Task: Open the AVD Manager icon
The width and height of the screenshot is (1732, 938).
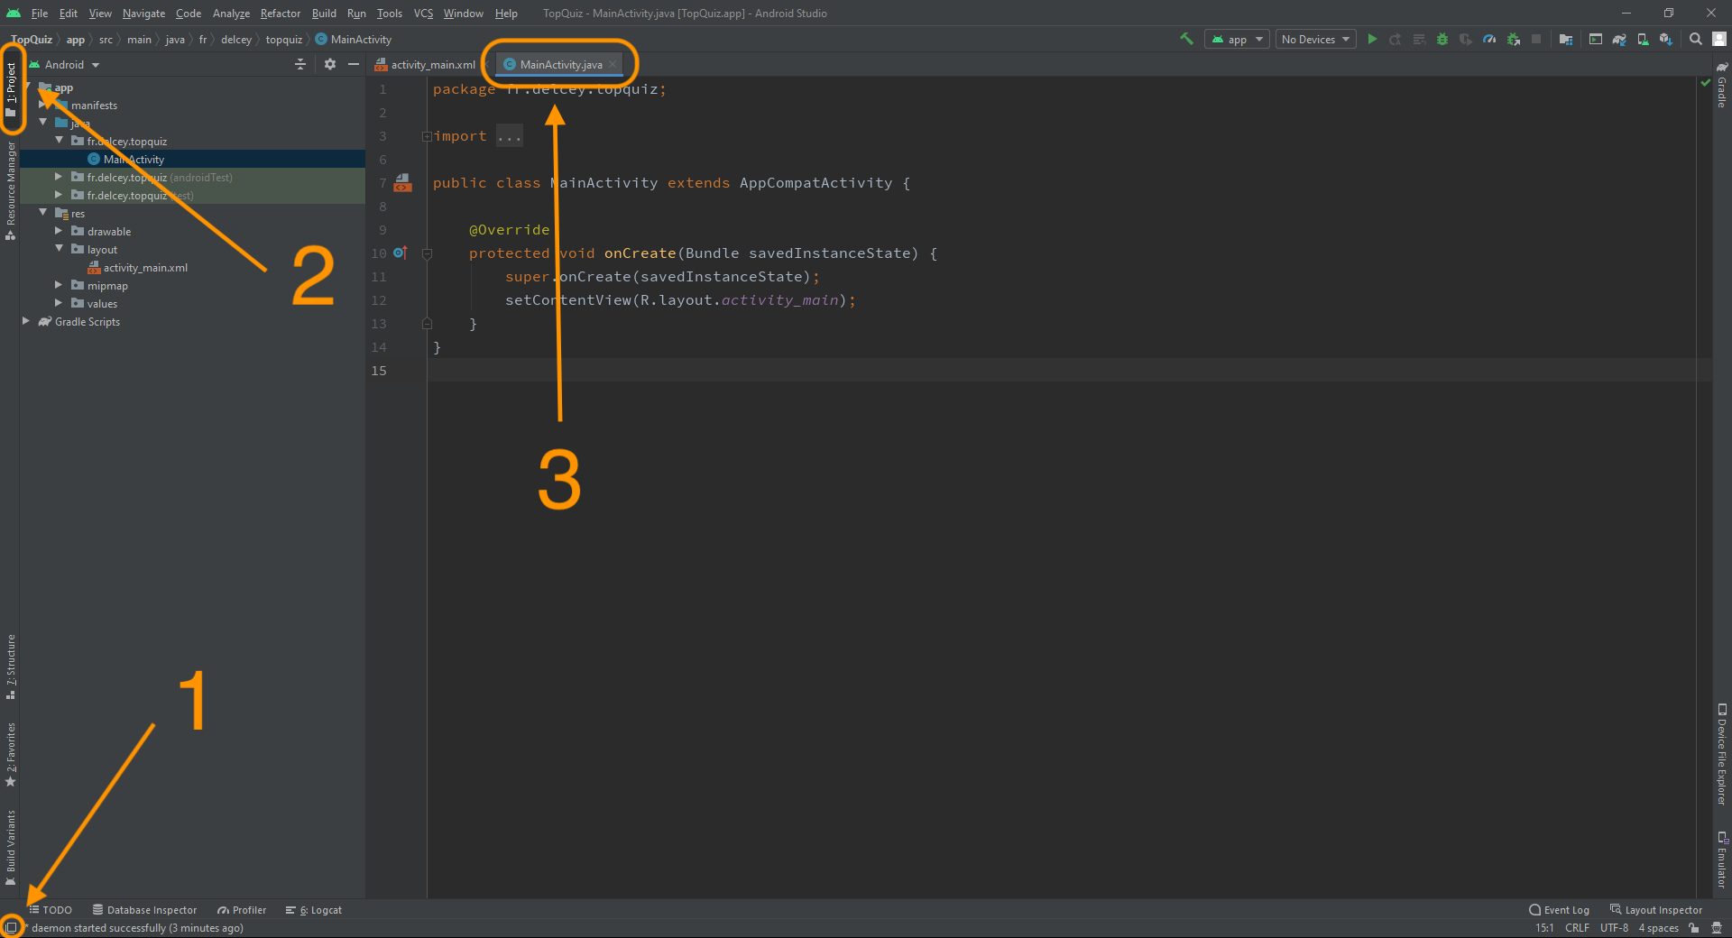Action: (x=1643, y=39)
